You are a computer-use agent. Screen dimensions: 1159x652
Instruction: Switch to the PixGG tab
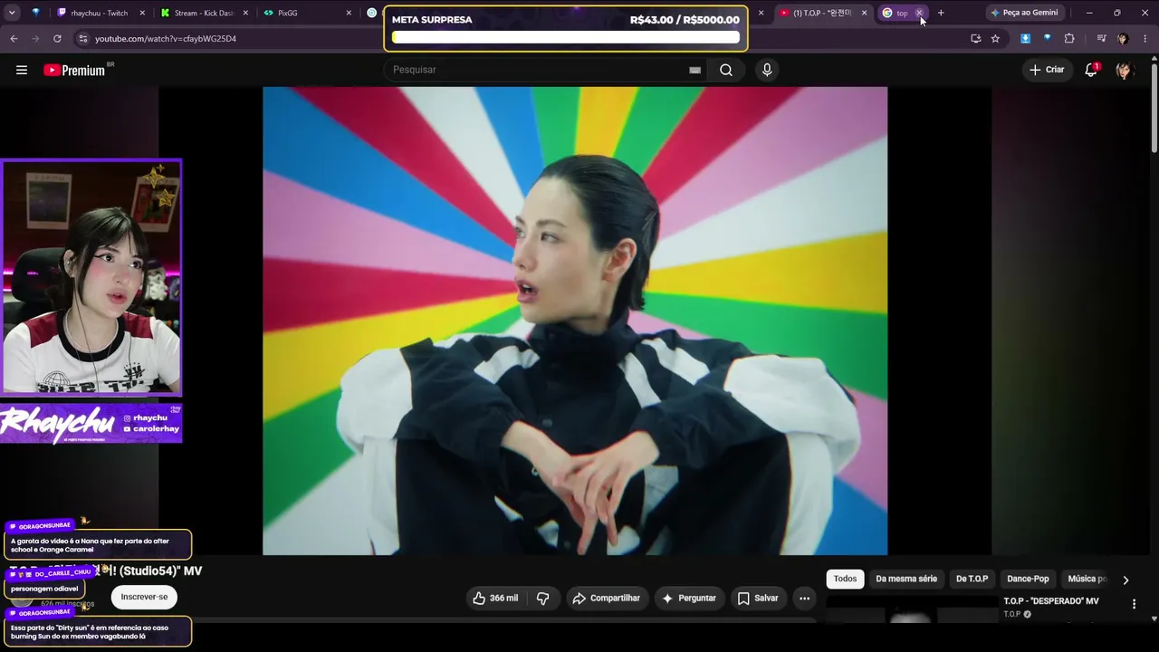(x=308, y=13)
